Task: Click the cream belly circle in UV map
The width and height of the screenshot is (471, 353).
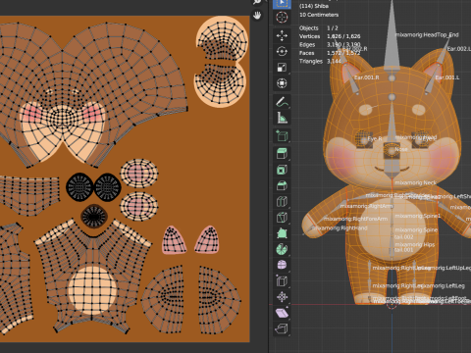Action: click(x=92, y=290)
